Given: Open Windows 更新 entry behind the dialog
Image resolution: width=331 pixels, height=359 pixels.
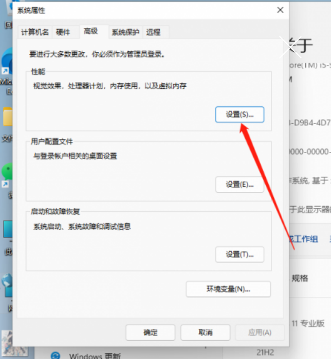Looking at the screenshot, I should (94, 355).
